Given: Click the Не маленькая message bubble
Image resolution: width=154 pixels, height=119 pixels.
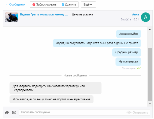Looking at the screenshot, I should click(x=128, y=61).
